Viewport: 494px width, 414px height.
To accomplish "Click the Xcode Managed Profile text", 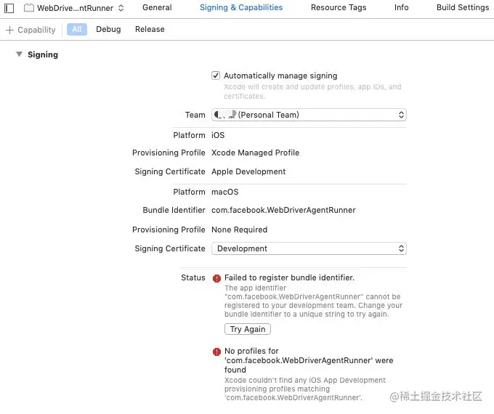I will coord(255,153).
